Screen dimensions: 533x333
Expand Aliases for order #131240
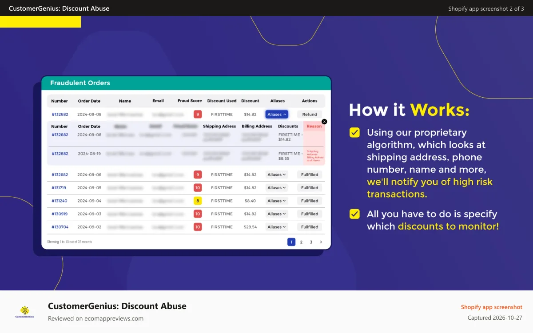point(277,201)
